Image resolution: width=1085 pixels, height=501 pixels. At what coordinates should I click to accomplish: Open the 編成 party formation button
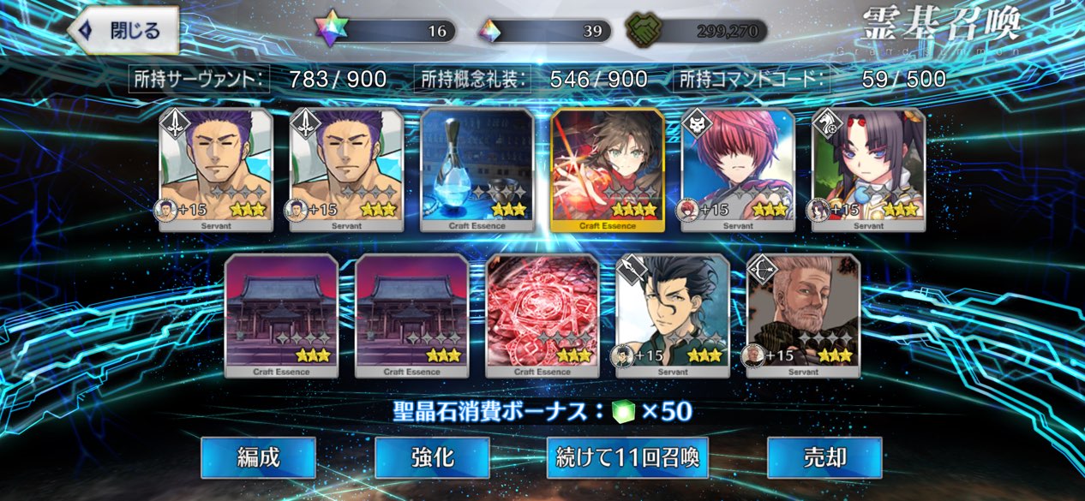(258, 457)
